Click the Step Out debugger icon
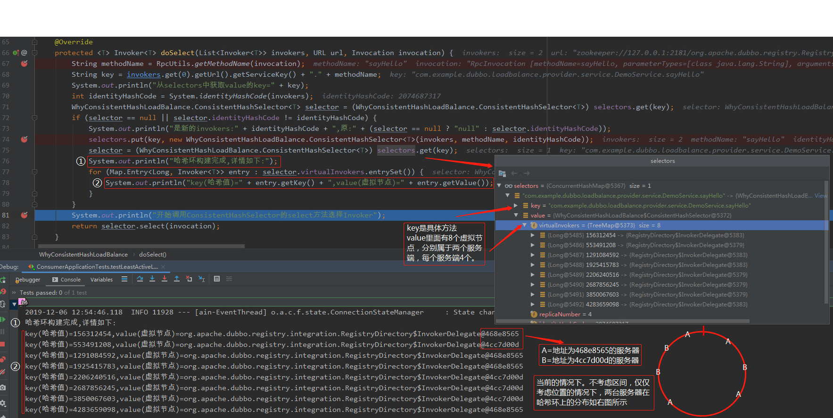This screenshot has width=833, height=418. (177, 279)
